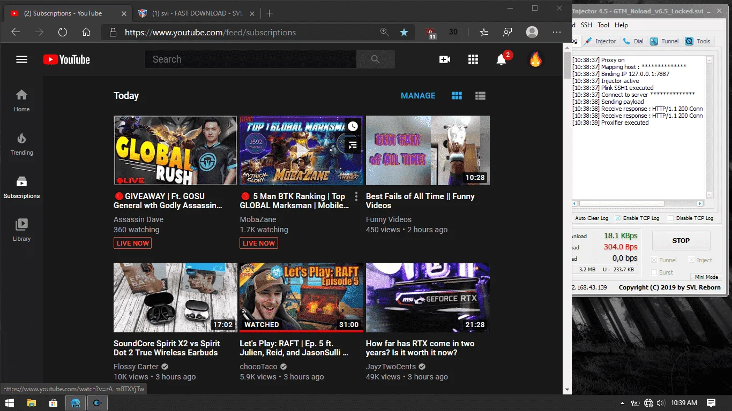The image size is (732, 411).
Task: Click Mini Mode in Injector
Action: (x=706, y=277)
